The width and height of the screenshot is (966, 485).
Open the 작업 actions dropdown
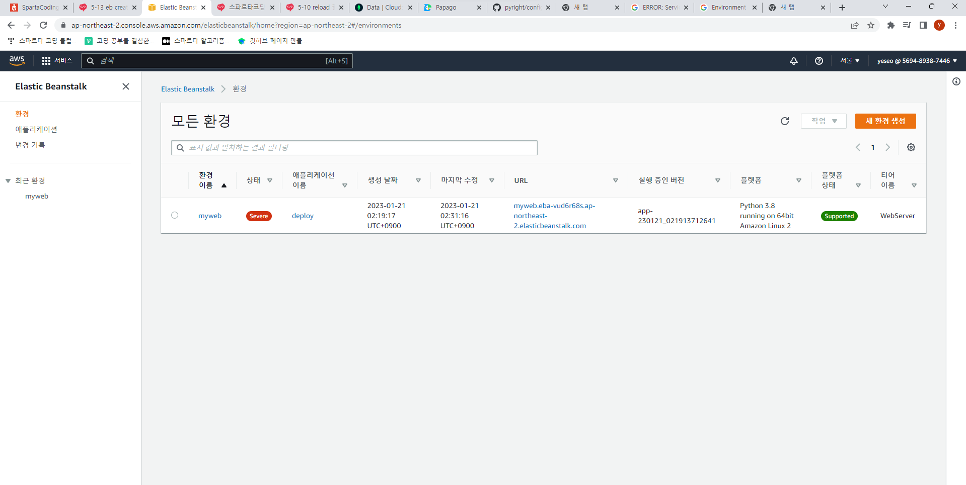(824, 121)
